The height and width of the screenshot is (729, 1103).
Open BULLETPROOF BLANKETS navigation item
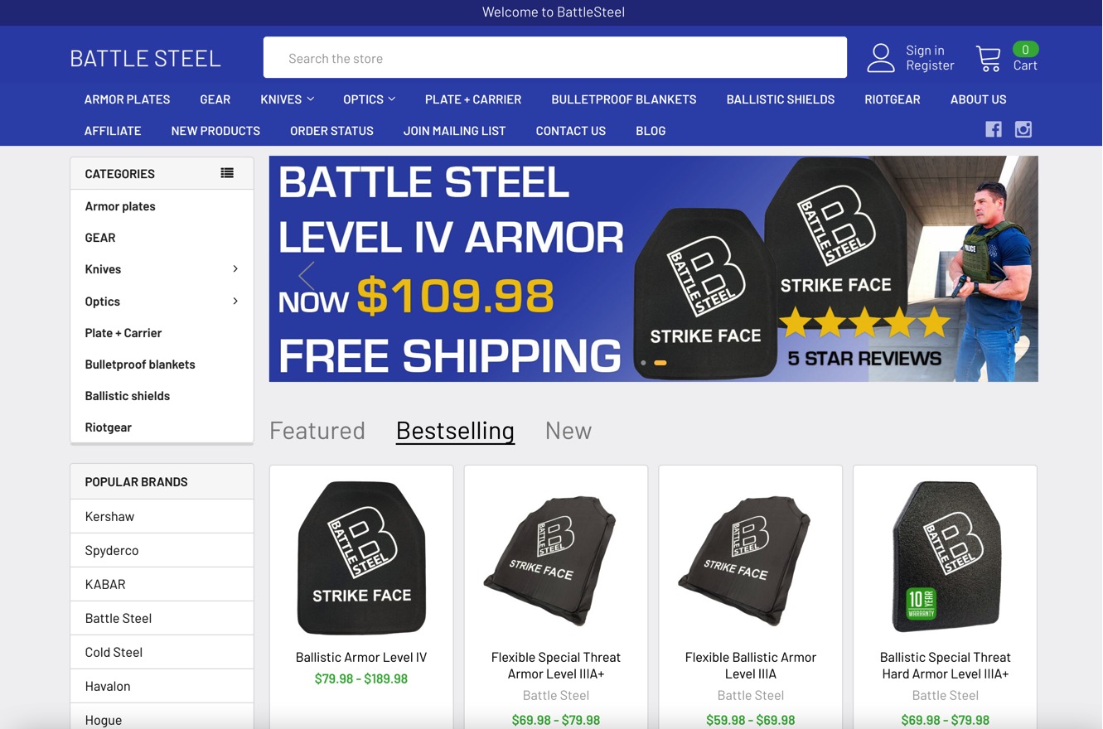pos(624,99)
